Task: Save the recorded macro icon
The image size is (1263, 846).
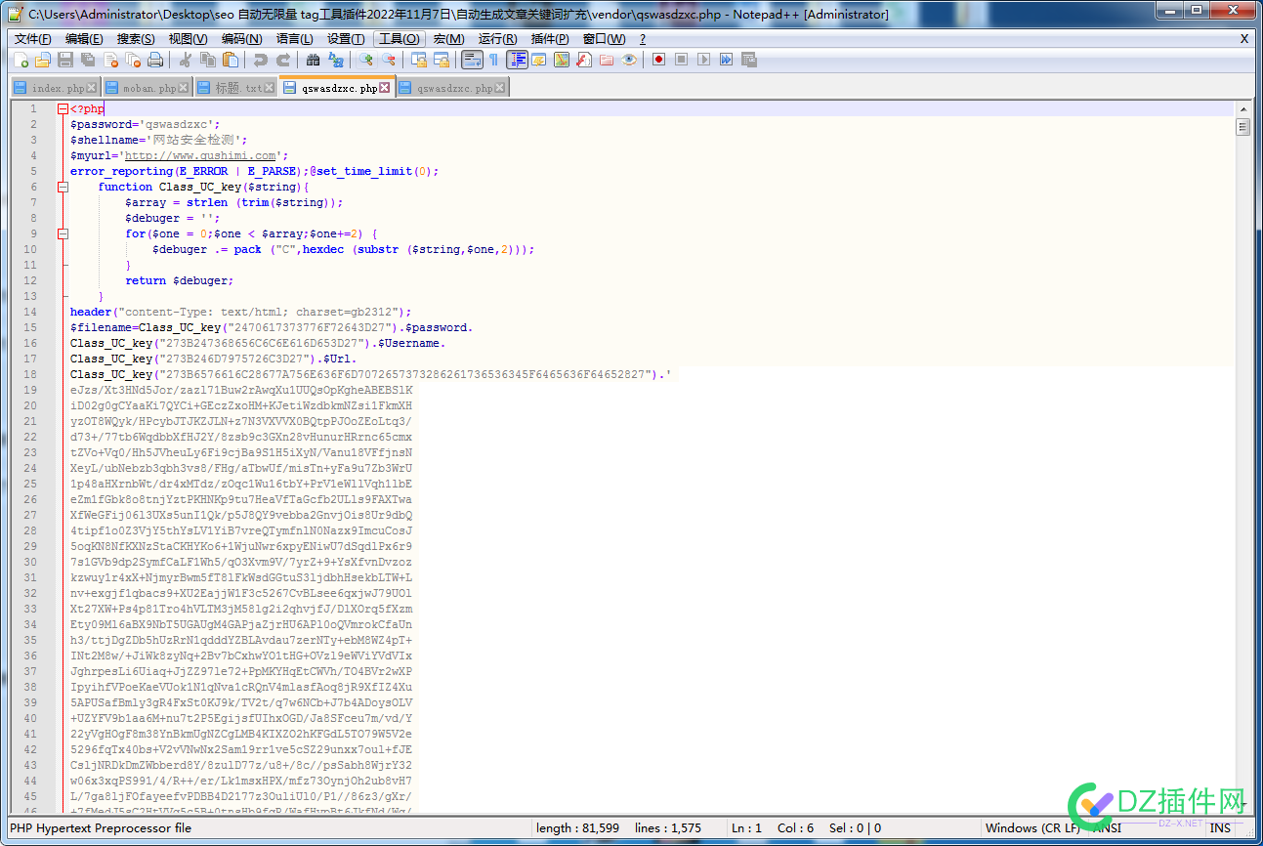Action: coord(749,60)
